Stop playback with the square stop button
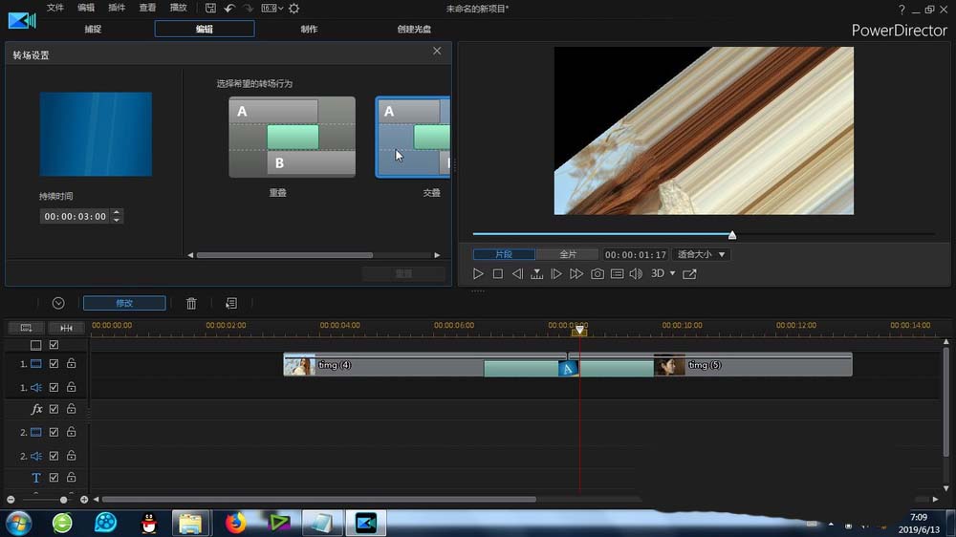956x537 pixels. (498, 274)
